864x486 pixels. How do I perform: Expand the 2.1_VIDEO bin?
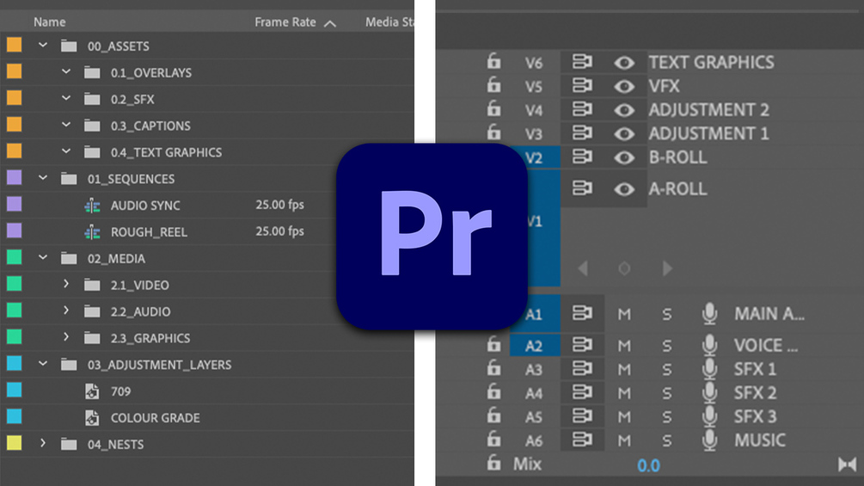pyautogui.click(x=66, y=284)
